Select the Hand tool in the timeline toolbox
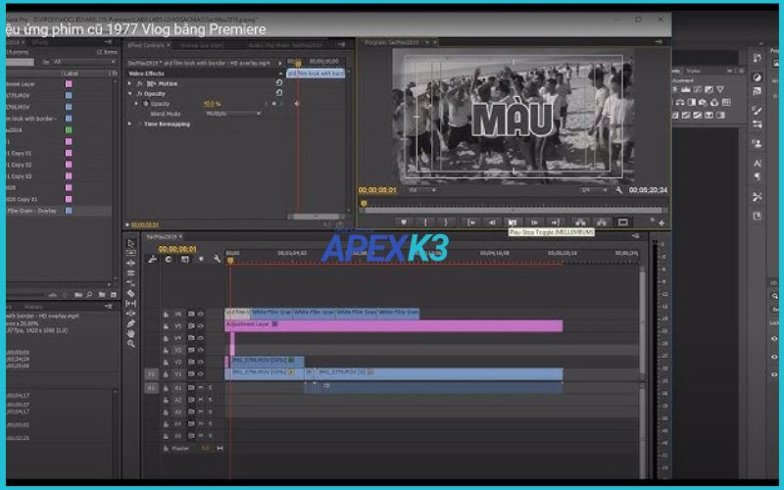 (x=131, y=333)
